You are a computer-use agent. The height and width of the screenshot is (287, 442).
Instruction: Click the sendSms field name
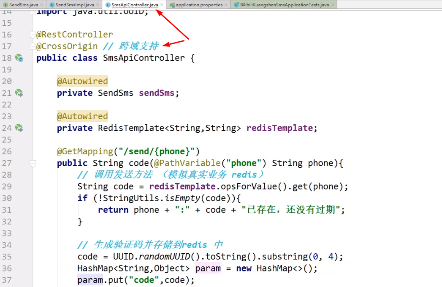[157, 93]
